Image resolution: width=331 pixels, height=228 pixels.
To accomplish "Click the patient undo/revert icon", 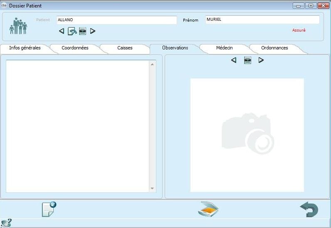I will pyautogui.click(x=72, y=31).
